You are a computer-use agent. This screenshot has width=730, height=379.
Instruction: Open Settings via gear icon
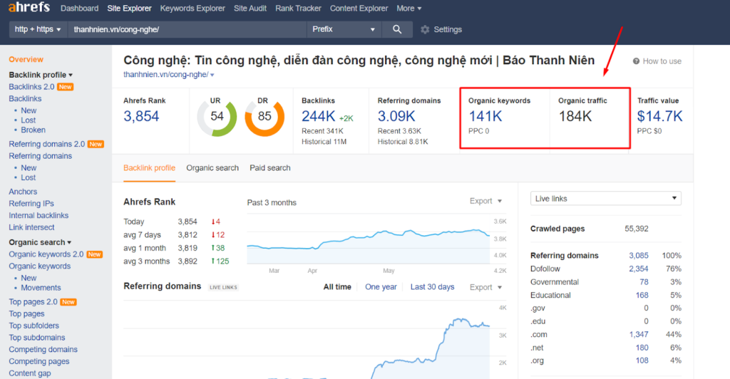pyautogui.click(x=425, y=29)
